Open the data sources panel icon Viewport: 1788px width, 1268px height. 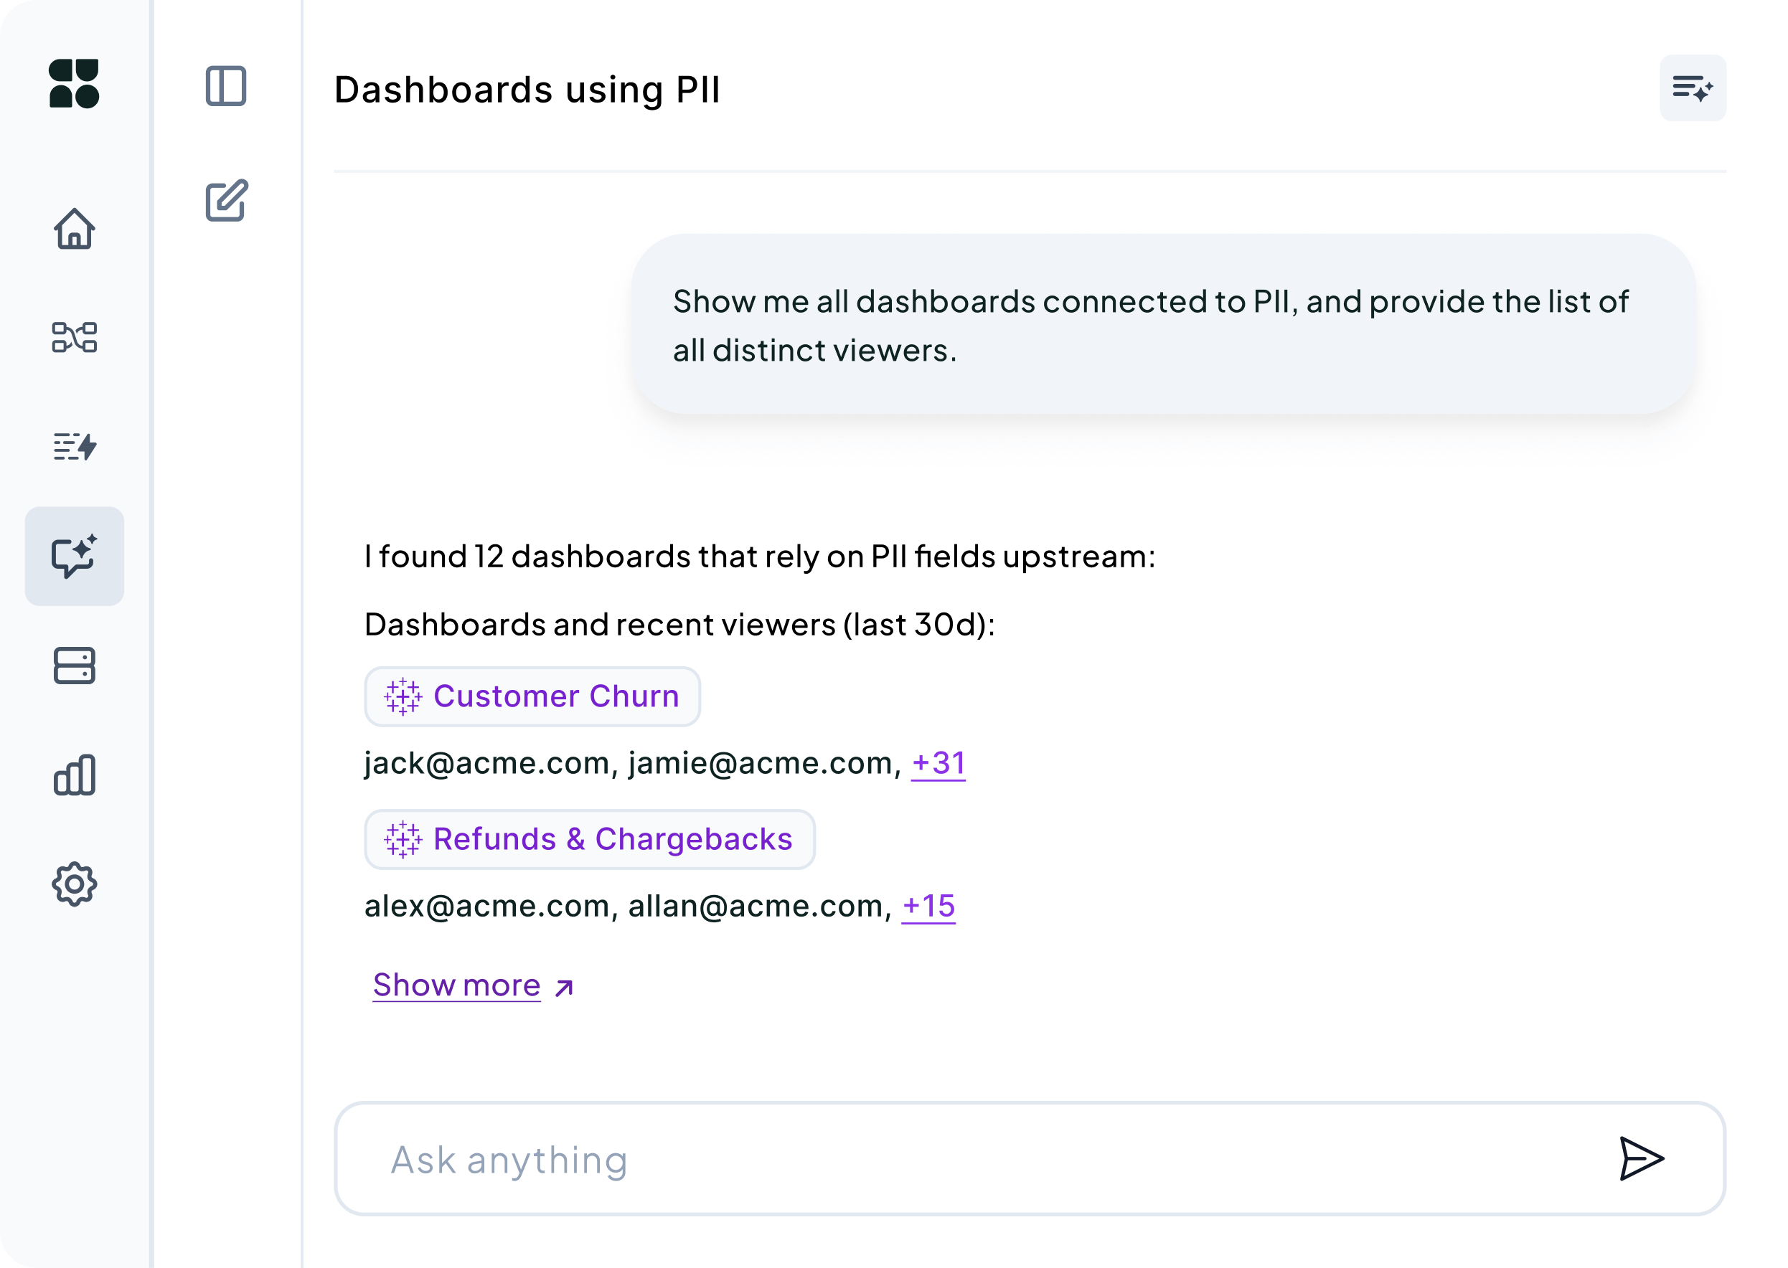pos(74,666)
